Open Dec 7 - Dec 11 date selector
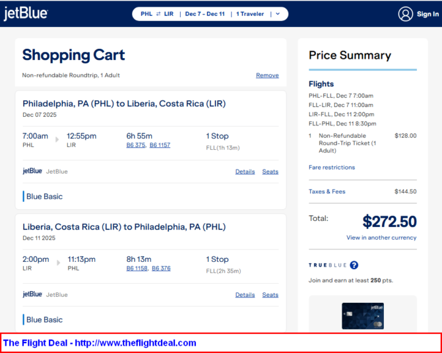The width and height of the screenshot is (442, 353). click(206, 14)
